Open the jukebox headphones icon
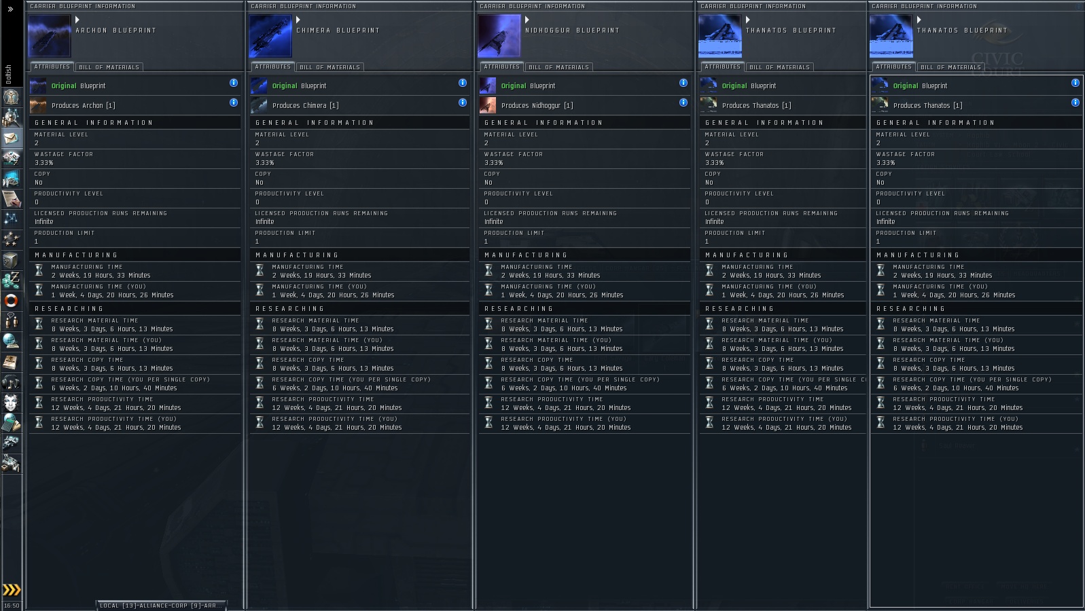 [x=11, y=382]
